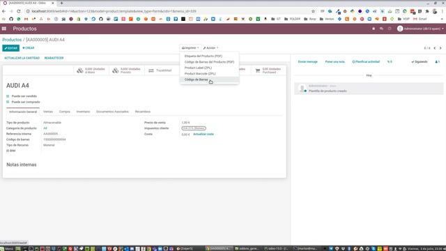The width and height of the screenshot is (446, 251).
Task: Bookmark this page with the star icon
Action: (x=313, y=11)
